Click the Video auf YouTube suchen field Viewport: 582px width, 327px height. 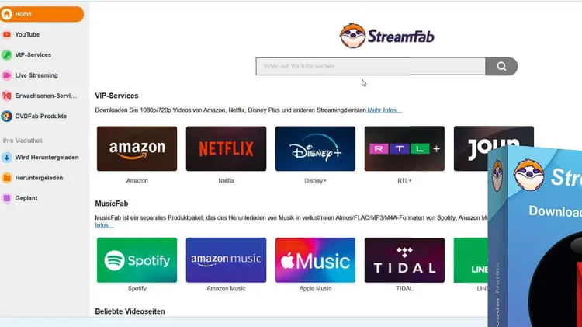coord(370,66)
